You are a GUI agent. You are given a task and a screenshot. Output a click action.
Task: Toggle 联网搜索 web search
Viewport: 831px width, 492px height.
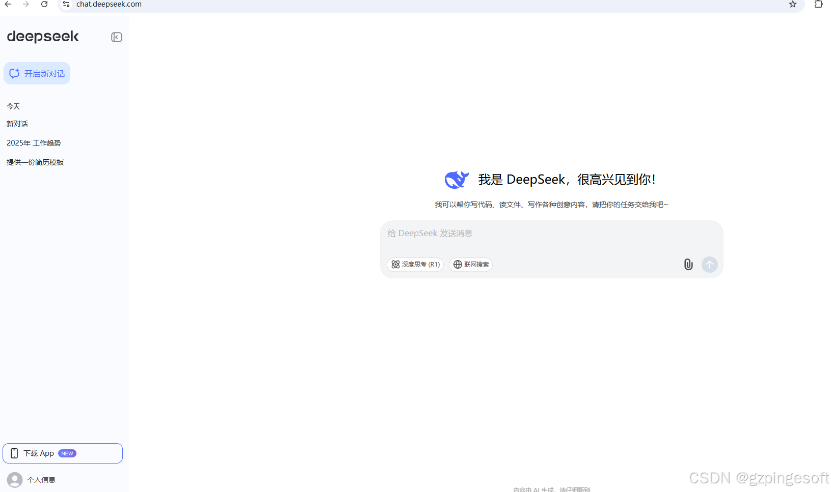471,265
